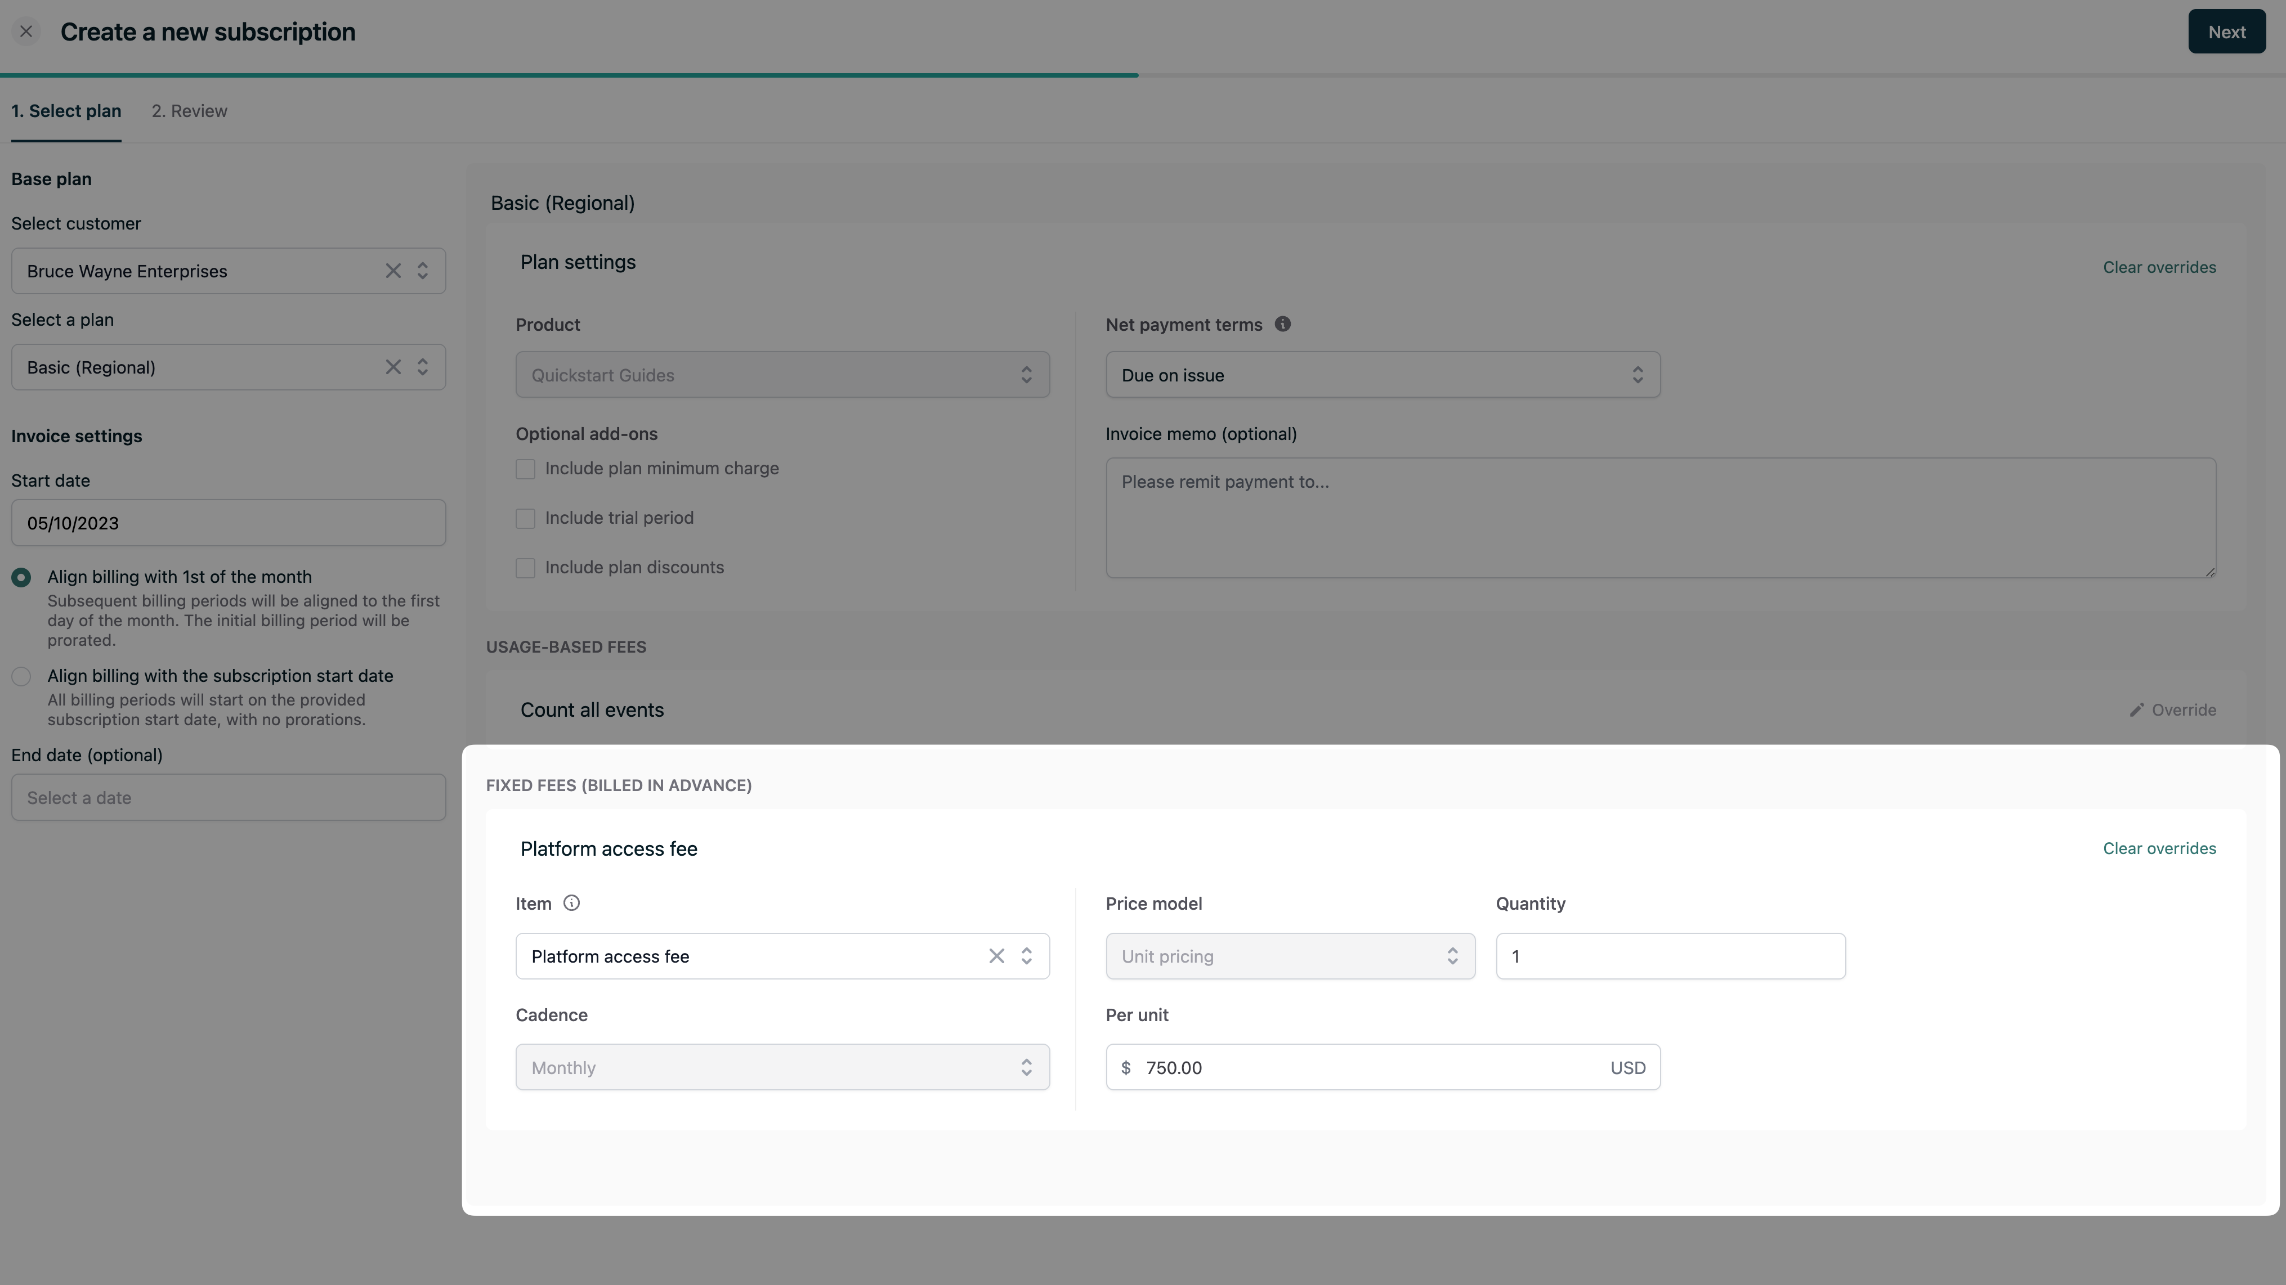2286x1285 pixels.
Task: Enable Include trial period checkbox
Action: click(x=525, y=519)
